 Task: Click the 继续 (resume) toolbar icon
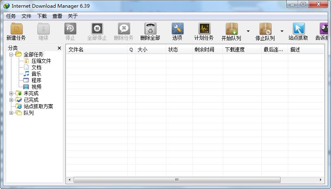tap(43, 29)
